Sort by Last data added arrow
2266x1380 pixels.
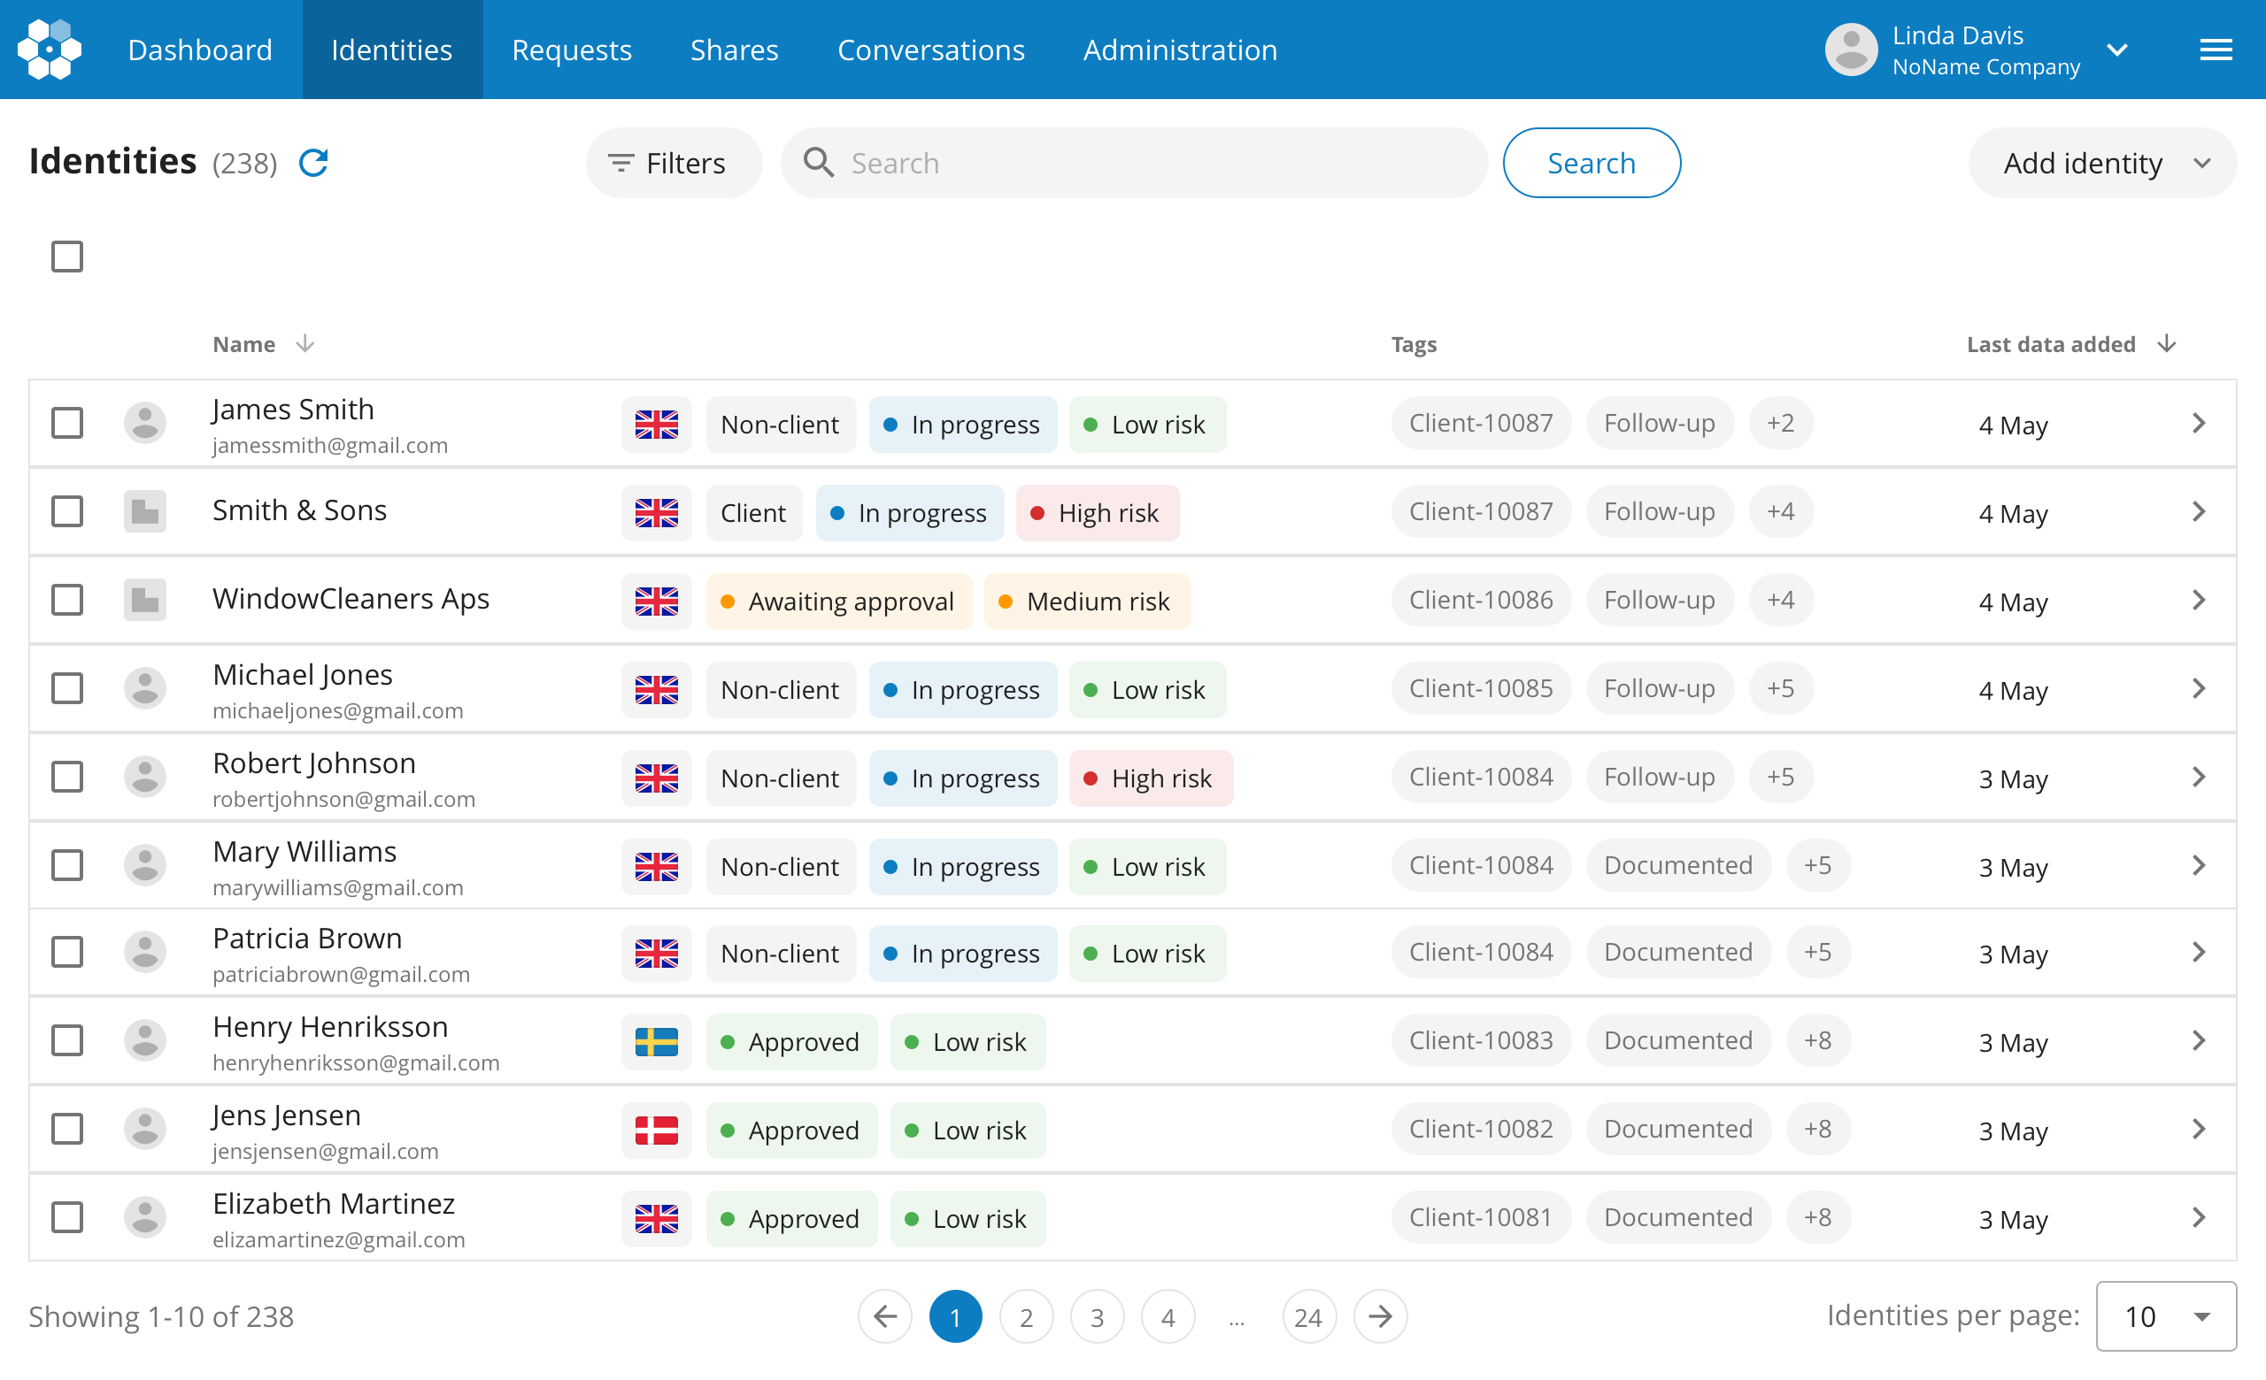tap(2166, 343)
